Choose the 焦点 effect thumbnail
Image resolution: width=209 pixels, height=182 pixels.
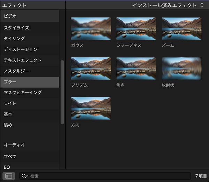click(x=136, y=69)
